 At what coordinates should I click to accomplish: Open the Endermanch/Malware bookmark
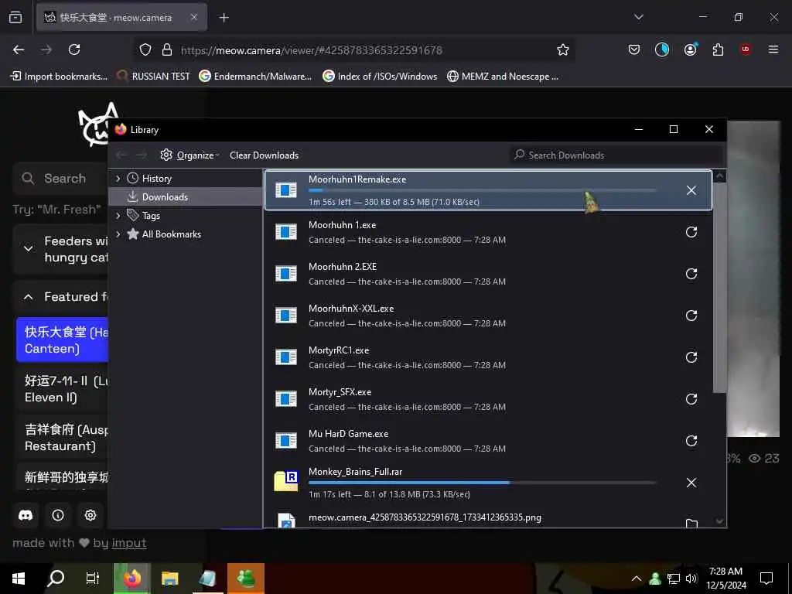pyautogui.click(x=255, y=77)
